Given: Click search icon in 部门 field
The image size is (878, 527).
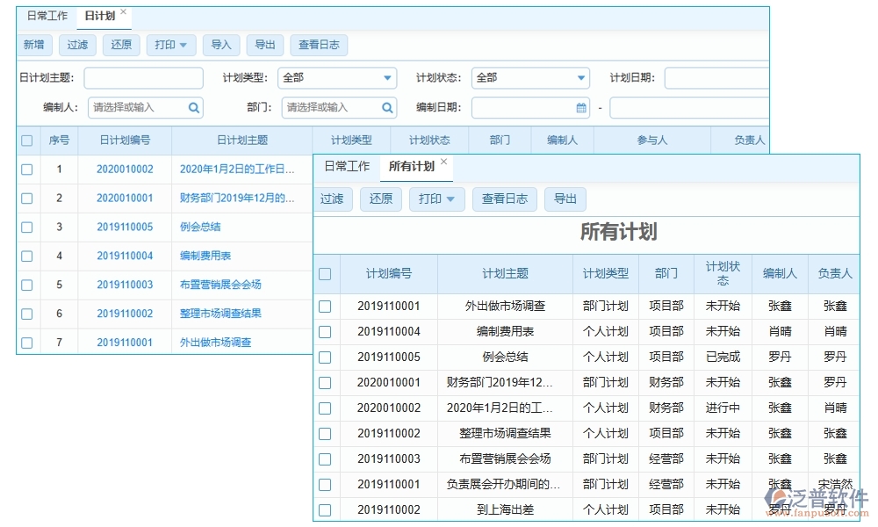Looking at the screenshot, I should 387,107.
